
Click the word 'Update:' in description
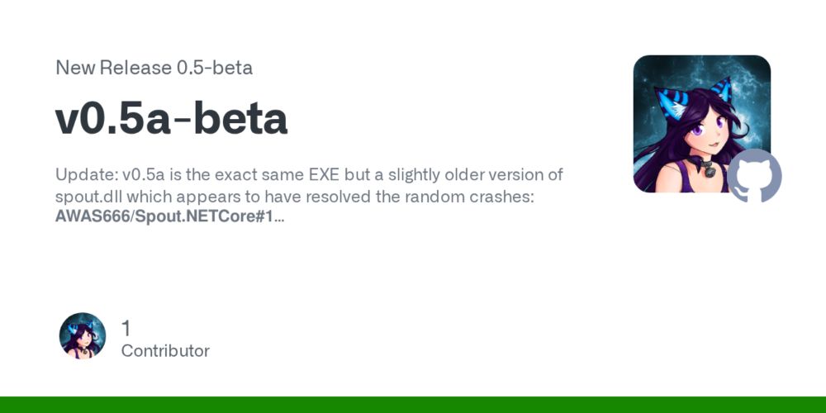coord(86,176)
